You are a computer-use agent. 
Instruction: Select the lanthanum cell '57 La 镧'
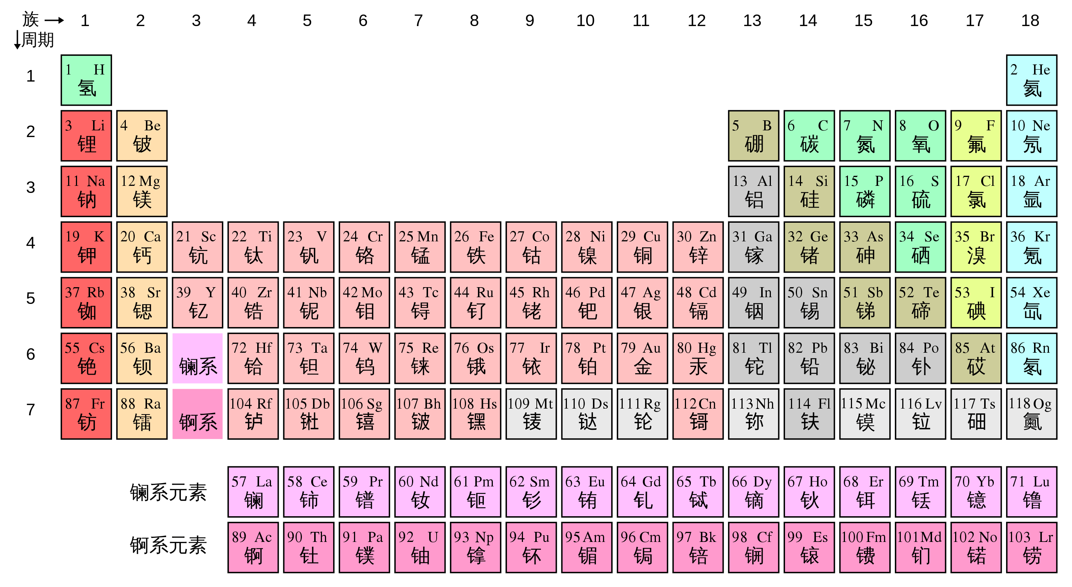[x=253, y=492]
